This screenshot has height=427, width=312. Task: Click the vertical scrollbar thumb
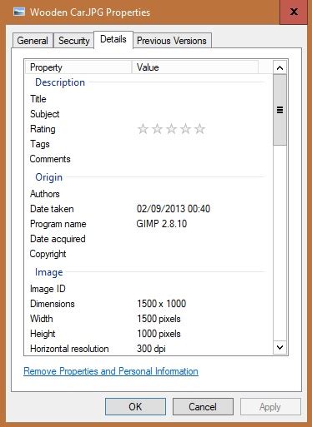[280, 110]
